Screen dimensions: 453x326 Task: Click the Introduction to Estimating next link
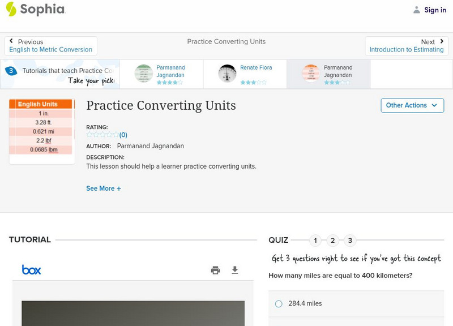click(407, 49)
